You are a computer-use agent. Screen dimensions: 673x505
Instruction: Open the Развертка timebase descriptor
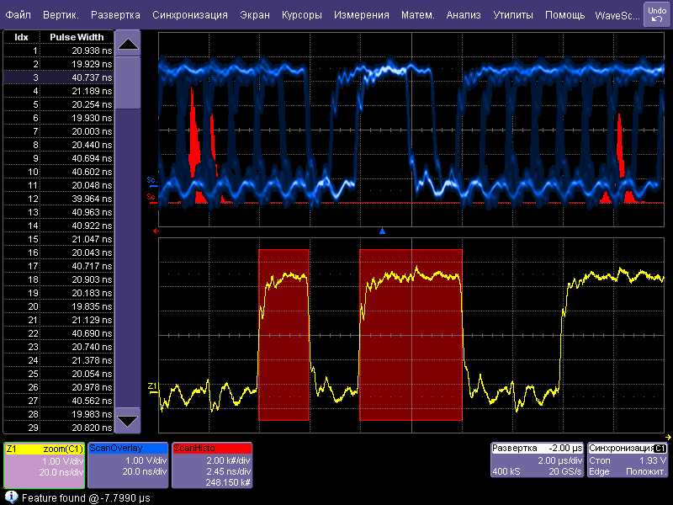[537, 460]
